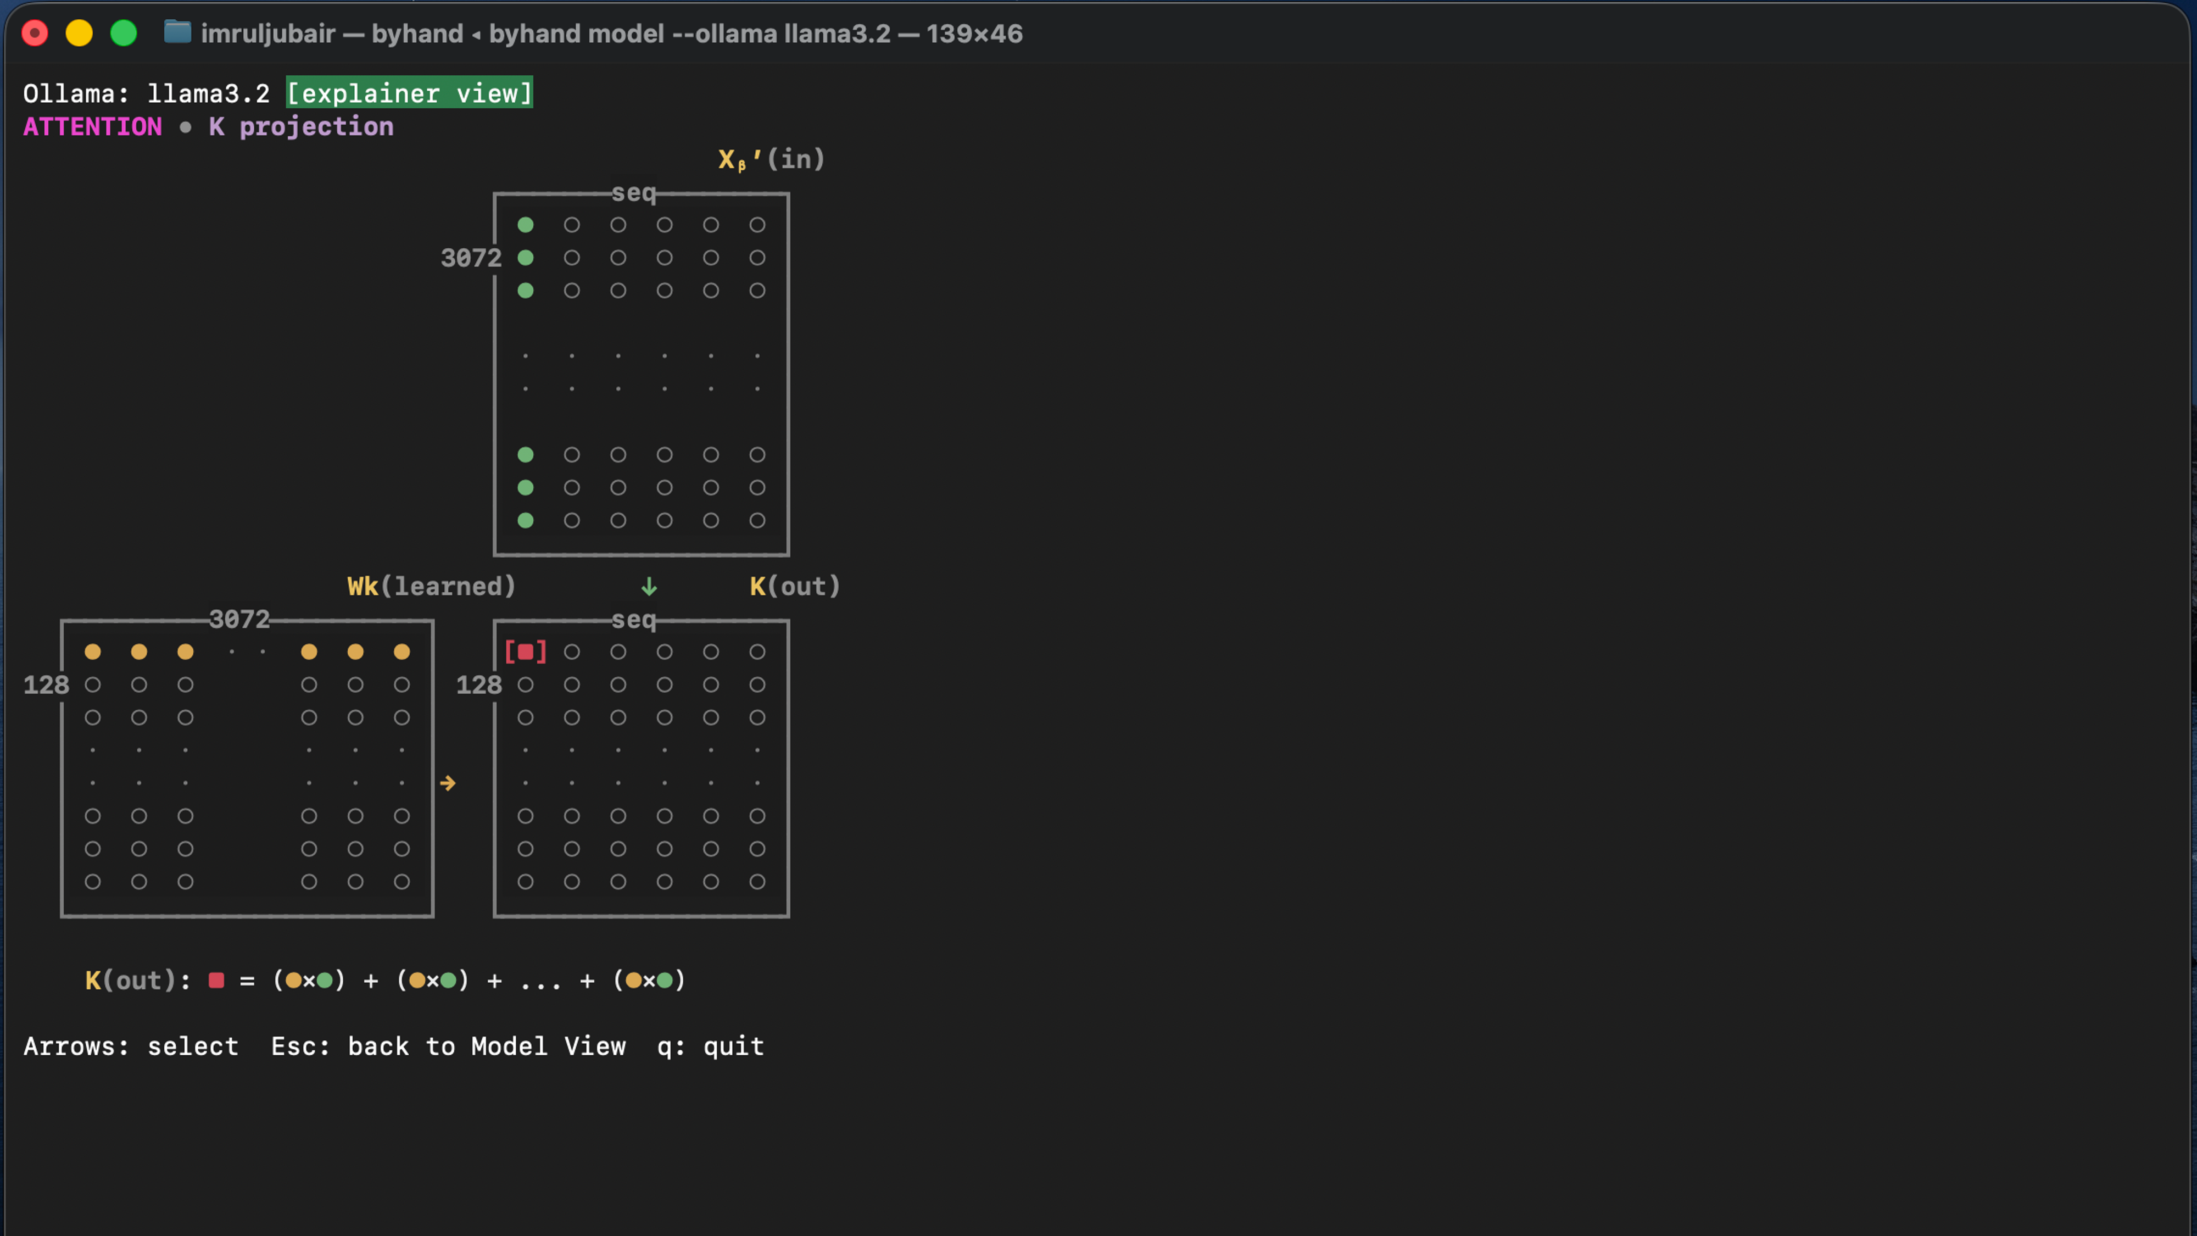Click the orange right arrow between the matrices
The width and height of the screenshot is (2197, 1236).
pyautogui.click(x=448, y=783)
